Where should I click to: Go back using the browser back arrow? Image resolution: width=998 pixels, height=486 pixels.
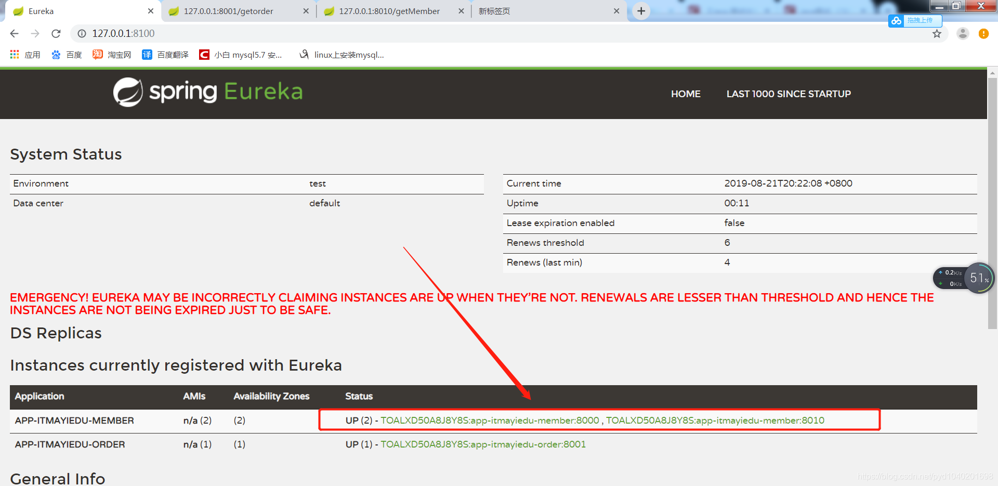click(14, 33)
